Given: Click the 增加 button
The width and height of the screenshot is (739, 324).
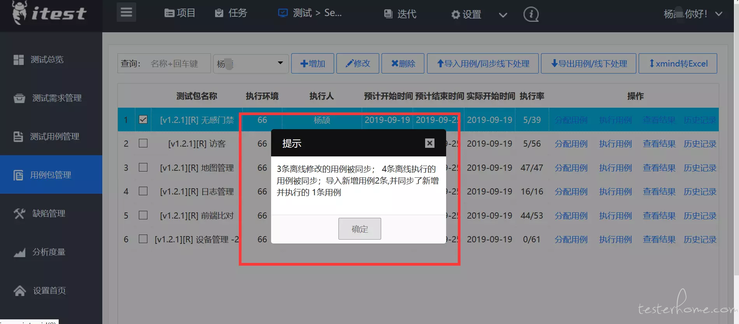Looking at the screenshot, I should pyautogui.click(x=313, y=63).
